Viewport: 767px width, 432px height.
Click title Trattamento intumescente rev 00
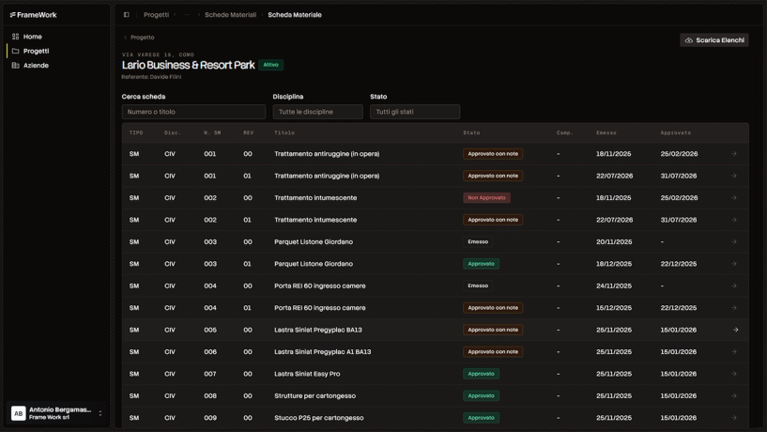pyautogui.click(x=315, y=197)
